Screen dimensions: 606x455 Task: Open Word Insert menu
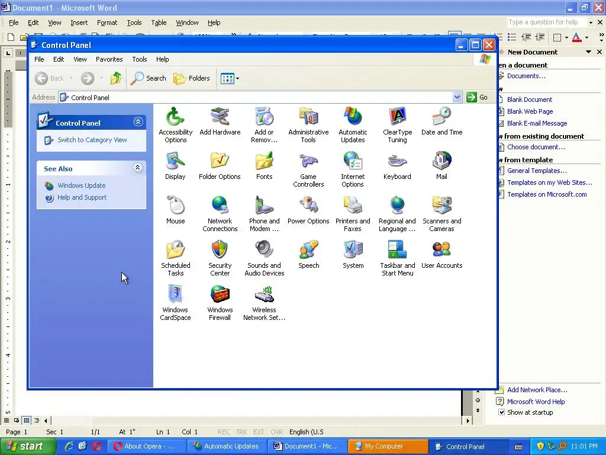pyautogui.click(x=79, y=23)
